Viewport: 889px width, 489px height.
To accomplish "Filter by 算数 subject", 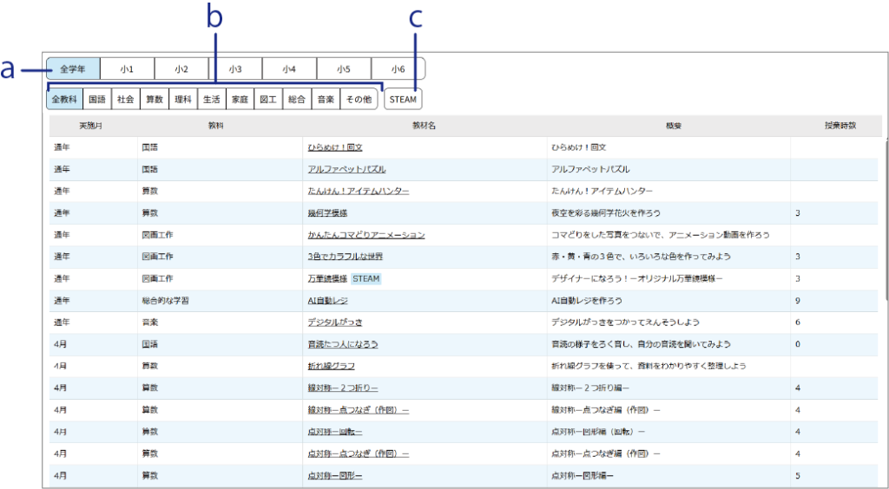I will [x=154, y=100].
